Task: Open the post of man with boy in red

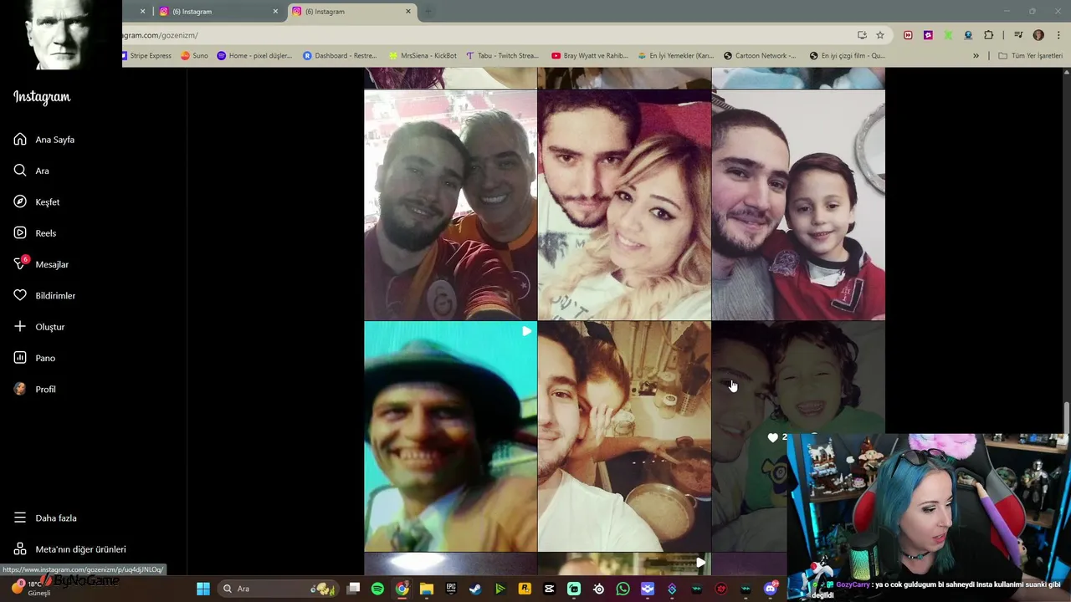Action: 798,205
